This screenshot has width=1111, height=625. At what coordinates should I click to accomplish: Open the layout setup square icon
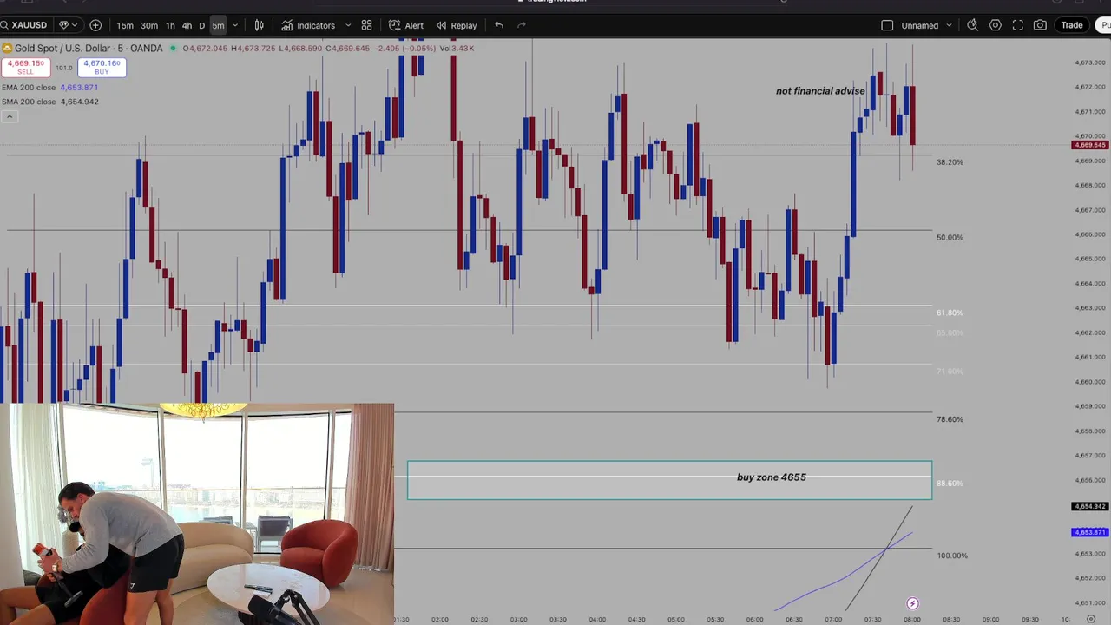click(x=887, y=25)
